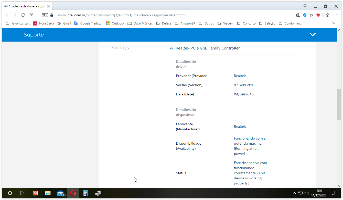Click the Provedor (Provider) label
343x200 pixels.
click(x=192, y=76)
